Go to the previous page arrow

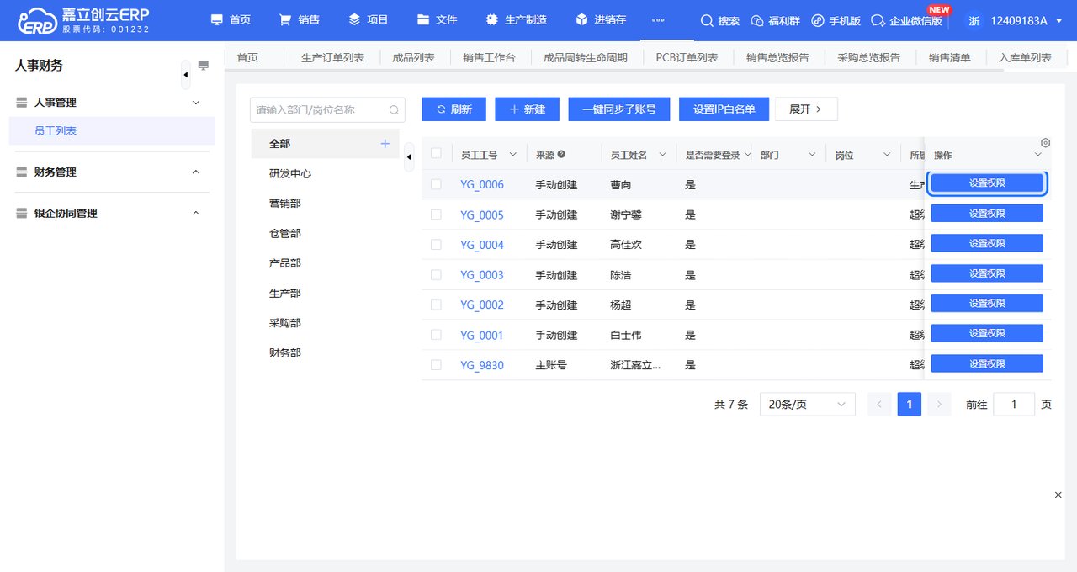[879, 405]
